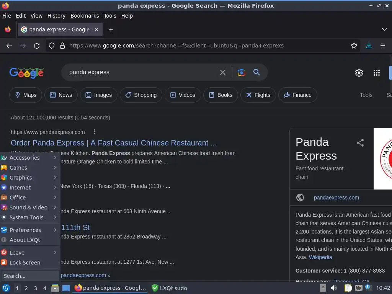Viewport: 392px width, 294px height.
Task: Open Panda Express logo thumbnail
Action: point(383,159)
